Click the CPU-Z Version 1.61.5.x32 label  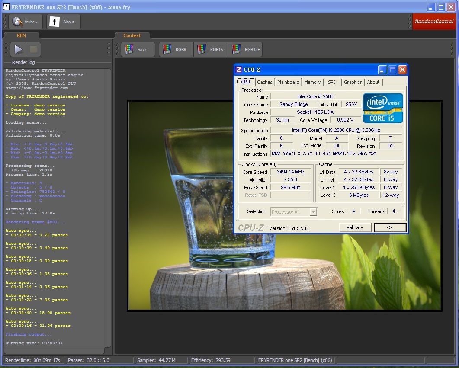(289, 228)
